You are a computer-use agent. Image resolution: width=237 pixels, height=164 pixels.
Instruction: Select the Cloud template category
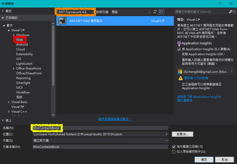point(20,49)
